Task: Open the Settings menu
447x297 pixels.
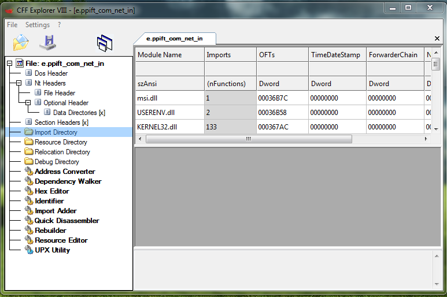Action: tap(38, 25)
